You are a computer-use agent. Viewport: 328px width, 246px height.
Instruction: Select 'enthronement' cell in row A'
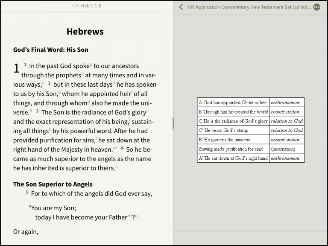click(287, 158)
